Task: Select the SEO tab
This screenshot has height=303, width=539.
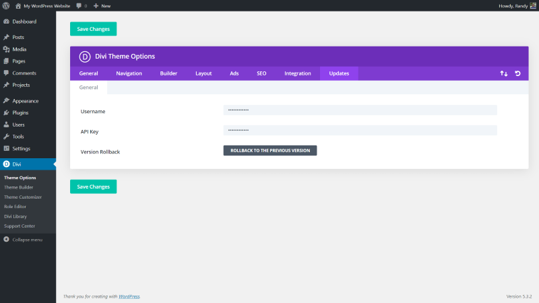Action: click(261, 73)
